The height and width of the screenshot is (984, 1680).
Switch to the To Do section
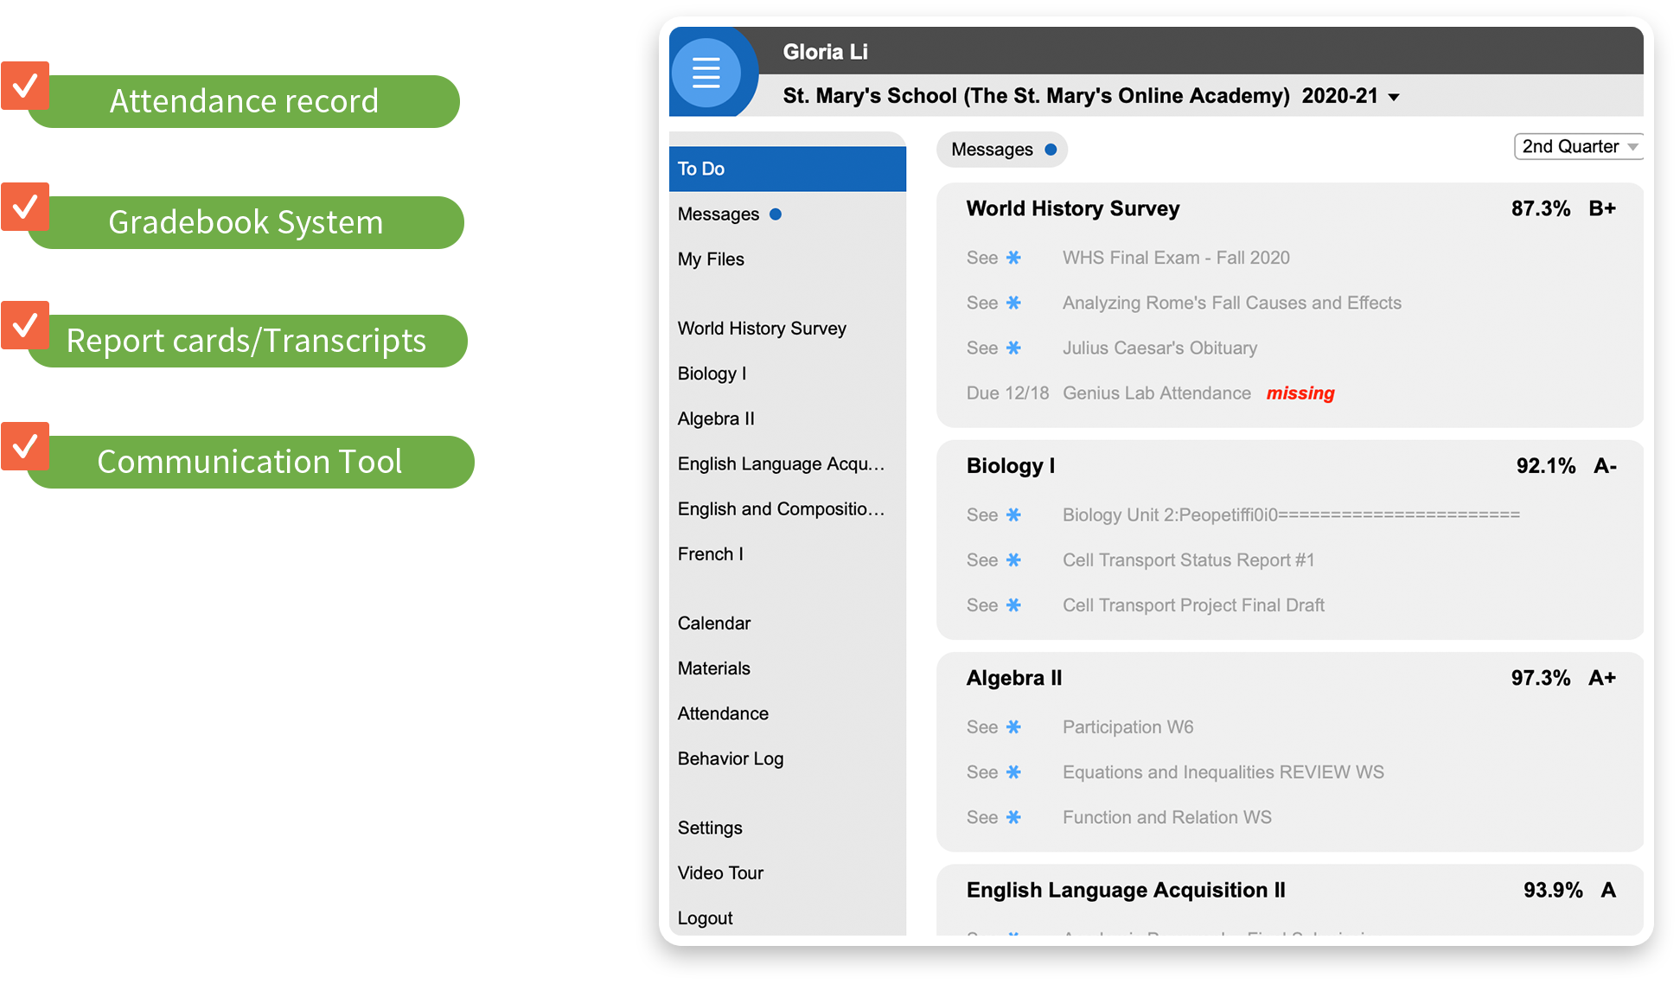coord(701,169)
